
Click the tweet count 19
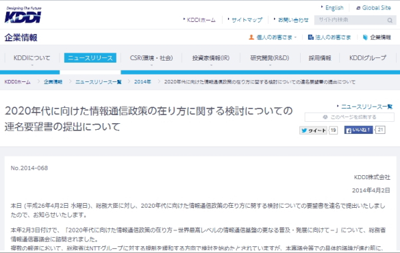[333, 130]
